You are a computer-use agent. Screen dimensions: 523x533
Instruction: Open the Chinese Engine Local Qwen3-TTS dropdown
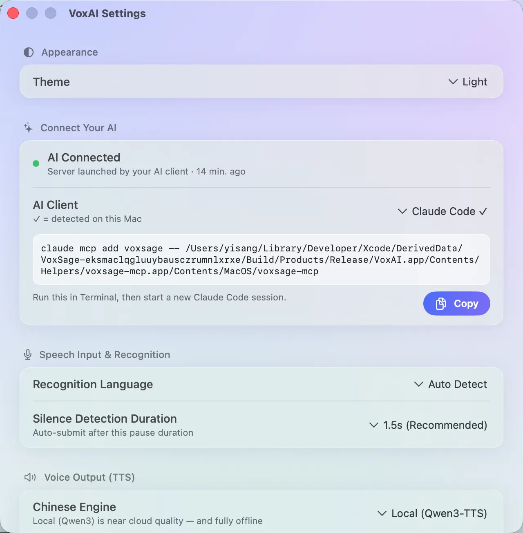point(432,513)
